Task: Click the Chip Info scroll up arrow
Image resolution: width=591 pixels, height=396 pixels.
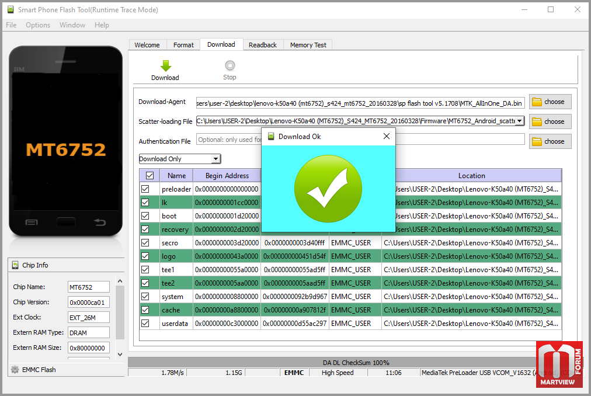Action: coord(120,281)
